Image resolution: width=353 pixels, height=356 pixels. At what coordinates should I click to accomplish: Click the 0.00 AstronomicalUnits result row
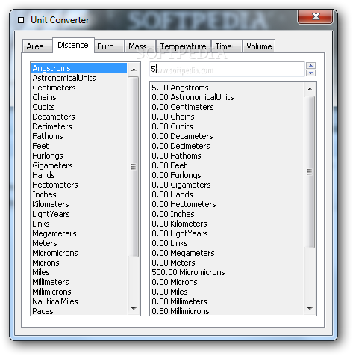pyautogui.click(x=227, y=97)
